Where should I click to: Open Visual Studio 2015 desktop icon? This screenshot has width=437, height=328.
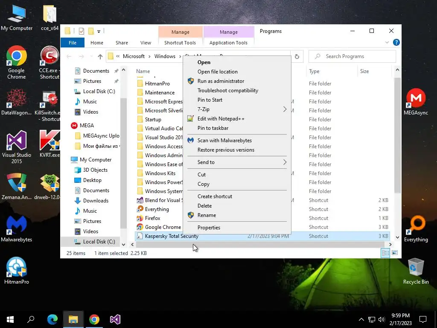pyautogui.click(x=17, y=147)
